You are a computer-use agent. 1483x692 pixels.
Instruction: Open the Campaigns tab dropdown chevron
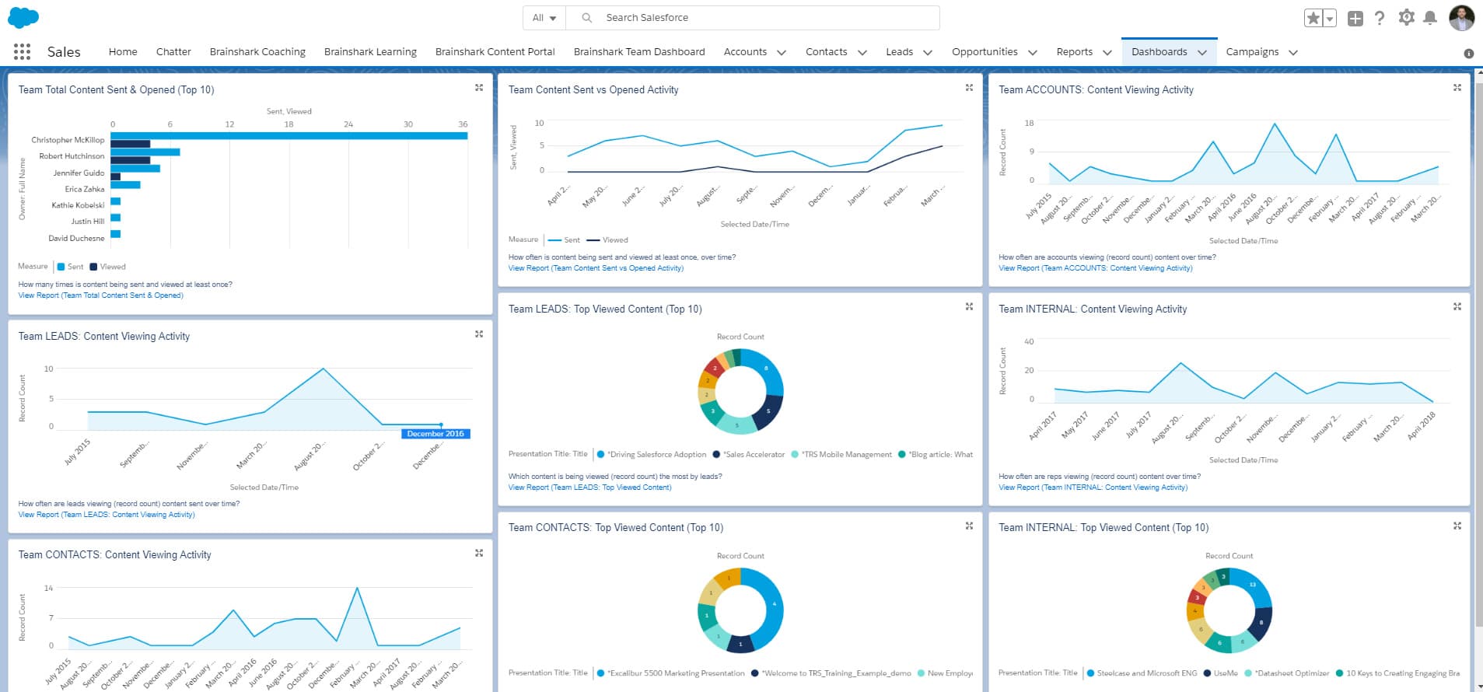[x=1293, y=52]
